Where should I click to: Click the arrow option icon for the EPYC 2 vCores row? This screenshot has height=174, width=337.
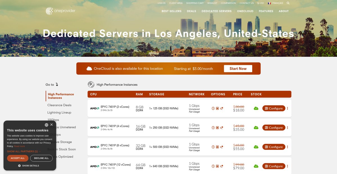(x=222, y=108)
